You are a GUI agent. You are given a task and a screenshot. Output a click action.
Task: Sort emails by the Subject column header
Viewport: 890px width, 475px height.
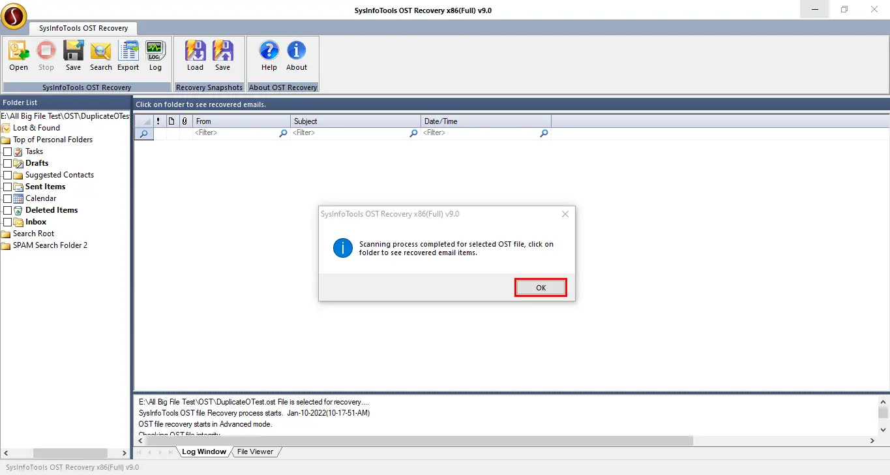point(356,121)
